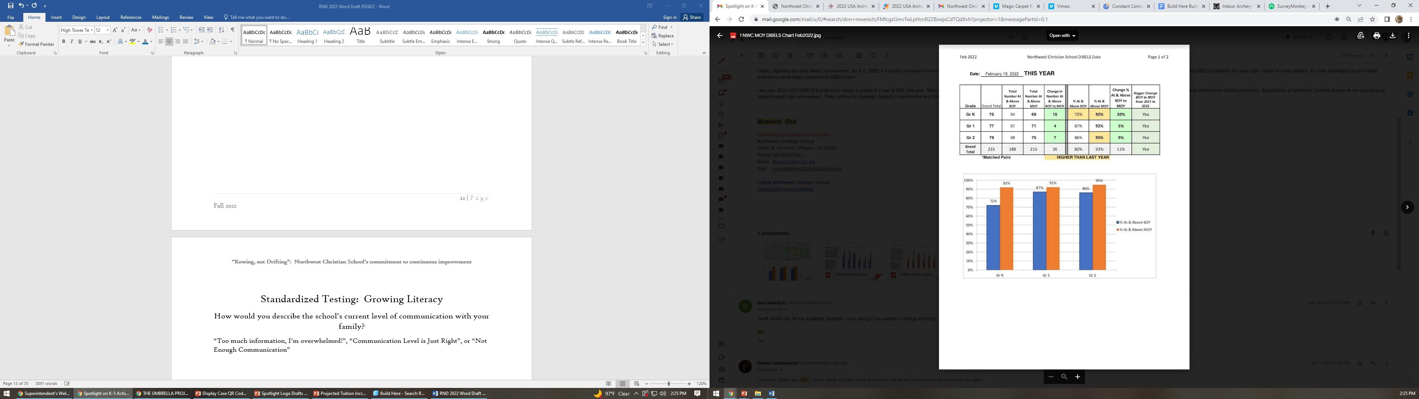Adjust the Word zoom slider

click(669, 383)
